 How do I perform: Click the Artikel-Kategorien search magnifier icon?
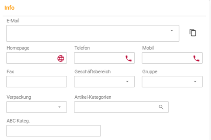(161, 107)
